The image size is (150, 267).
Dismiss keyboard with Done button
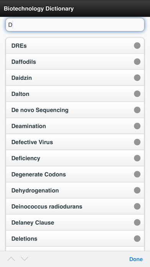point(136,259)
